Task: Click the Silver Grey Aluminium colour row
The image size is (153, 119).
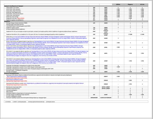Action: coord(76,14)
